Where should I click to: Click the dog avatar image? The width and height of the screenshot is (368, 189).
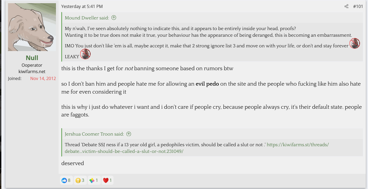[32, 27]
